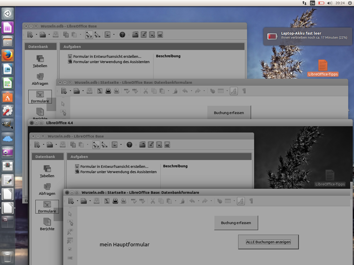Expand Redo history arrow in background Startseite toolbar
354x265 pixels.
204,91
